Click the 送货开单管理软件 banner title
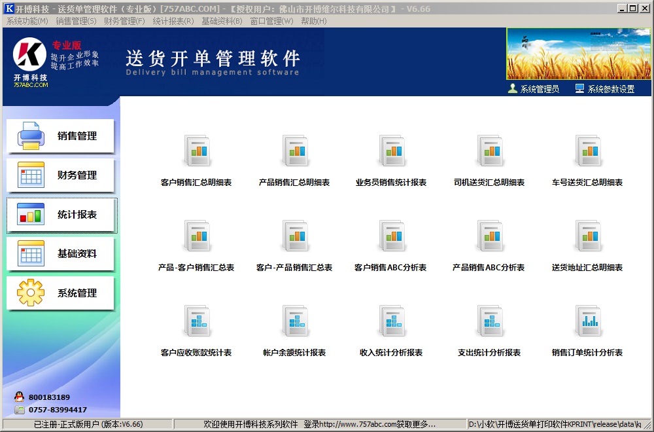Image resolution: width=654 pixels, height=432 pixels. point(213,58)
